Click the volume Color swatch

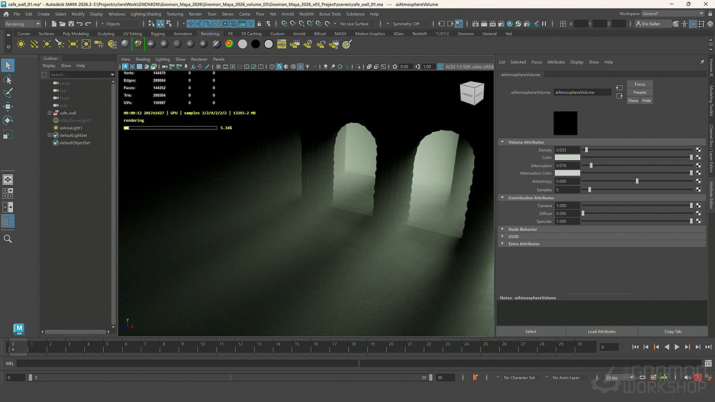[567, 158]
